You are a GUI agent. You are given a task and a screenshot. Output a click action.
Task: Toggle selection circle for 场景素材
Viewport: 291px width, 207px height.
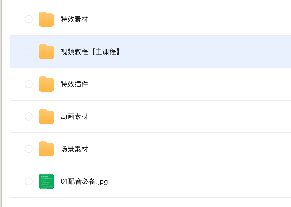[x=29, y=149]
